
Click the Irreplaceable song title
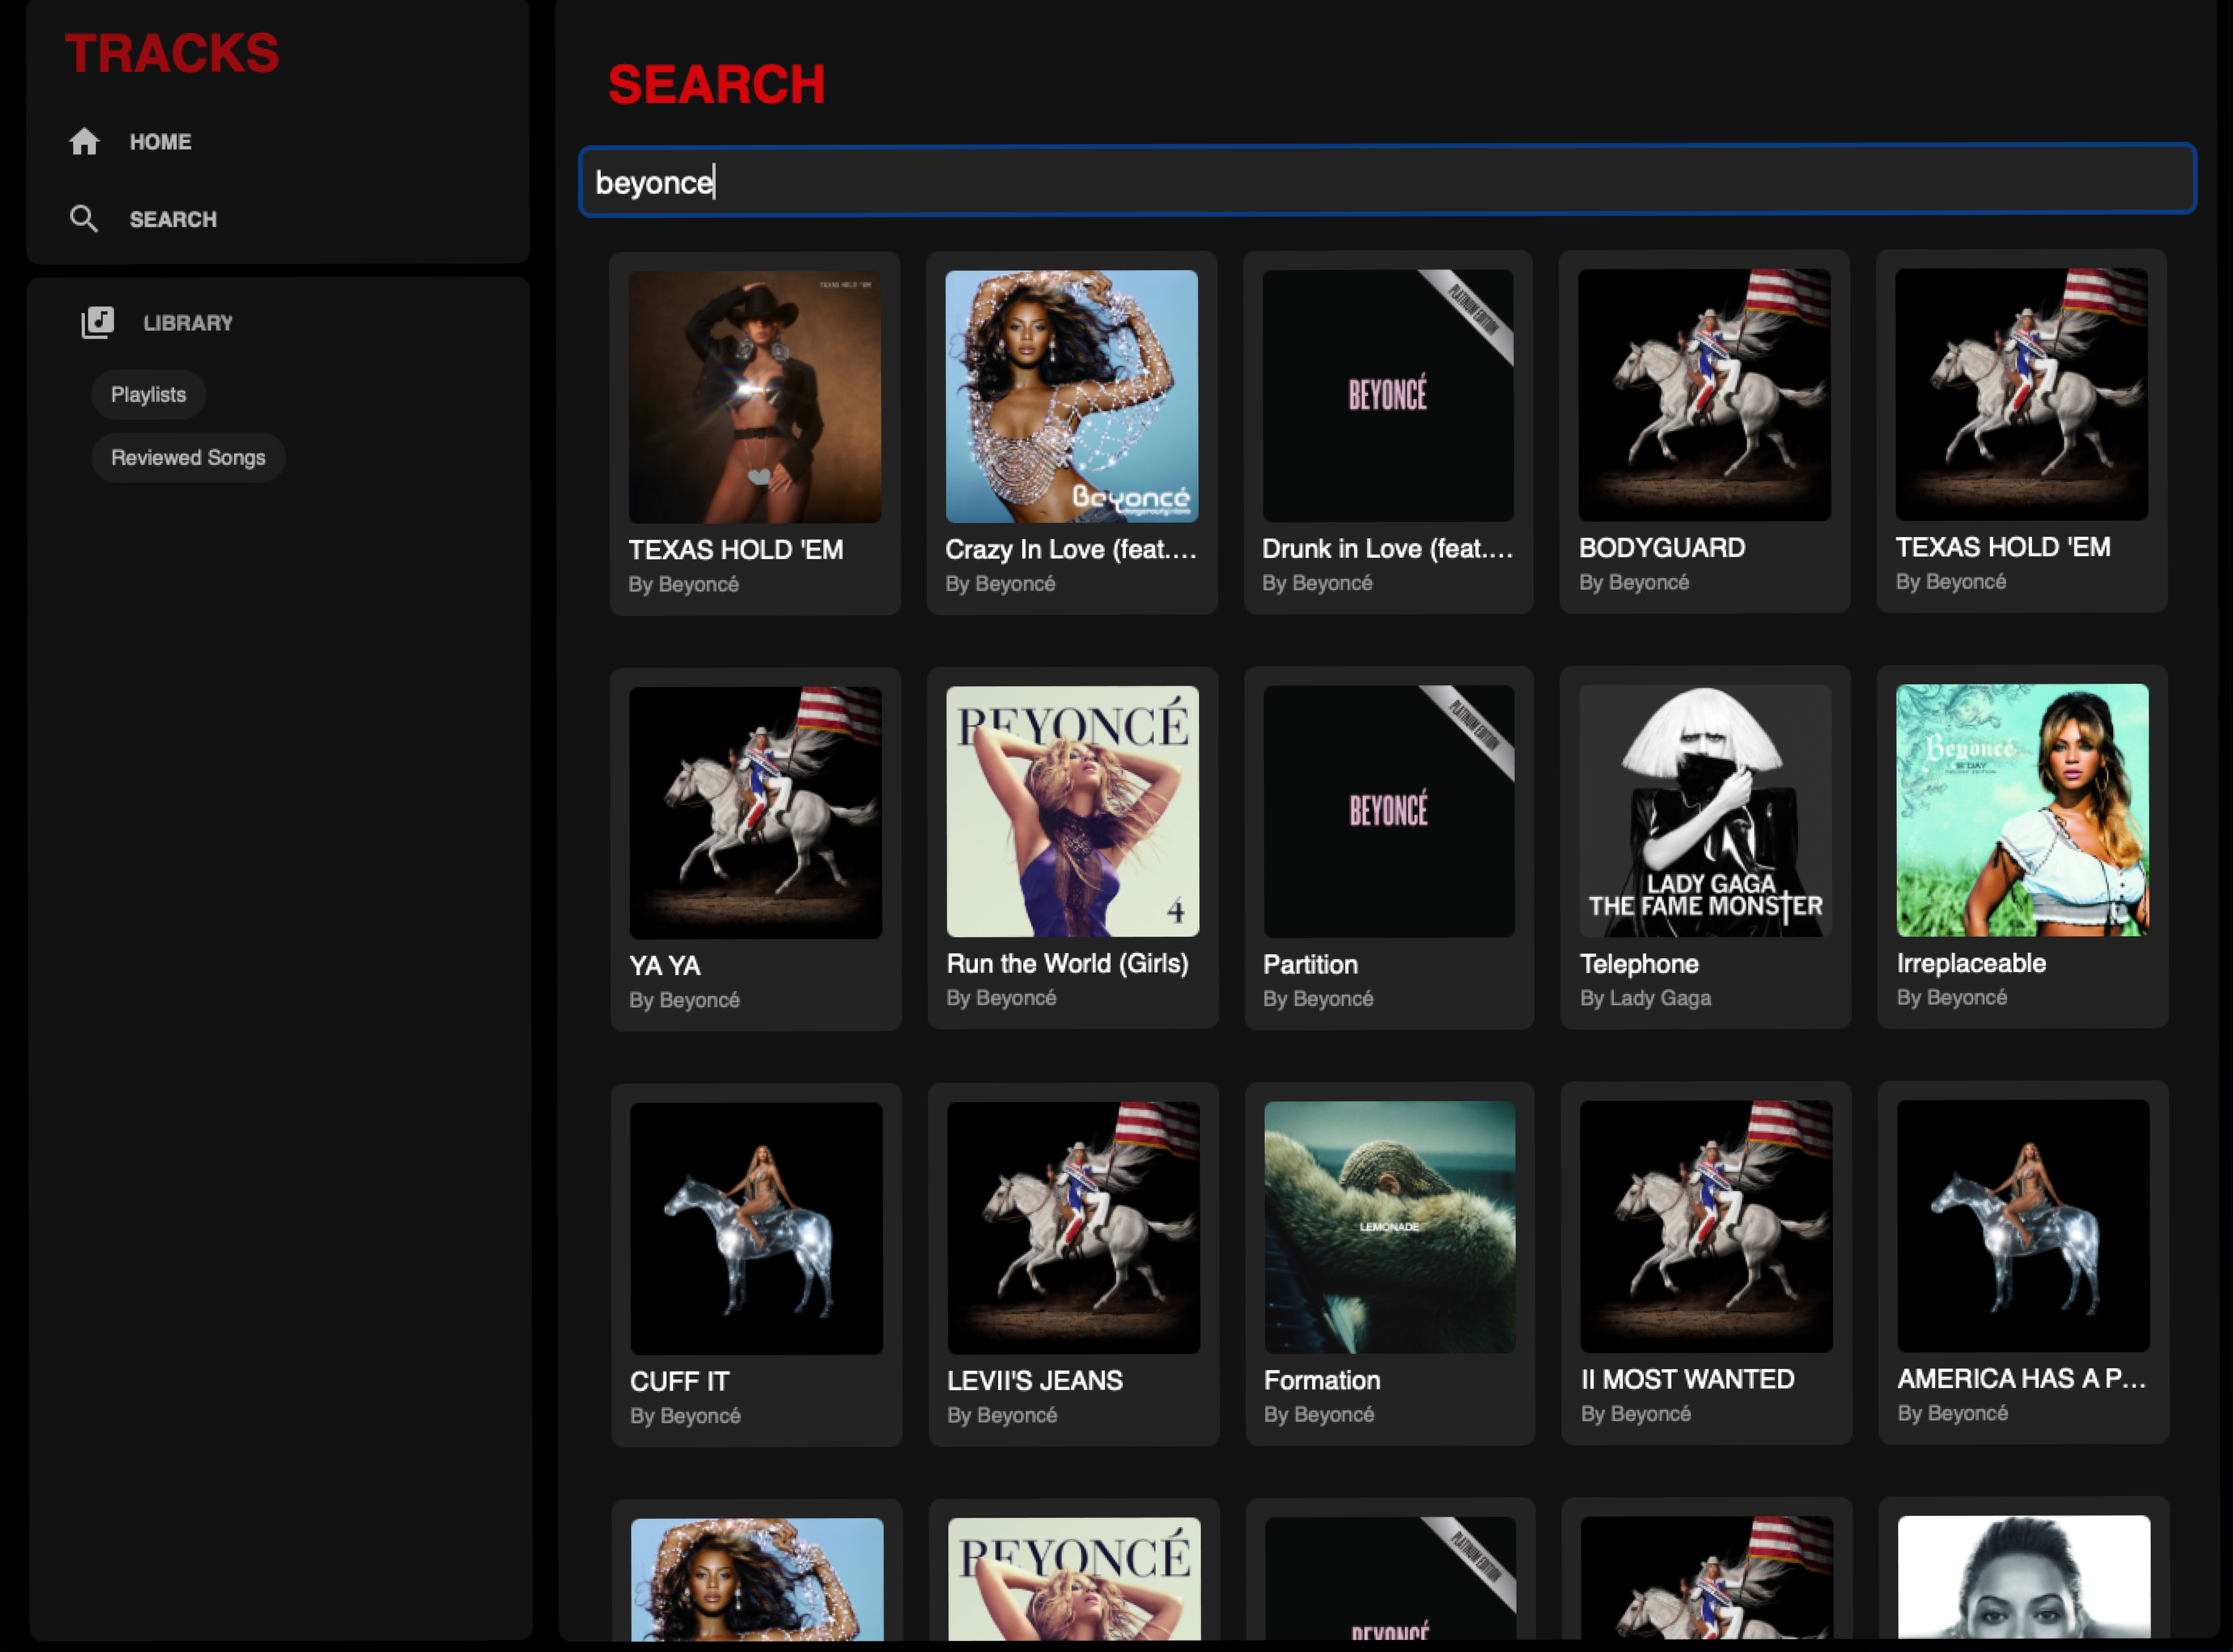pos(1971,963)
